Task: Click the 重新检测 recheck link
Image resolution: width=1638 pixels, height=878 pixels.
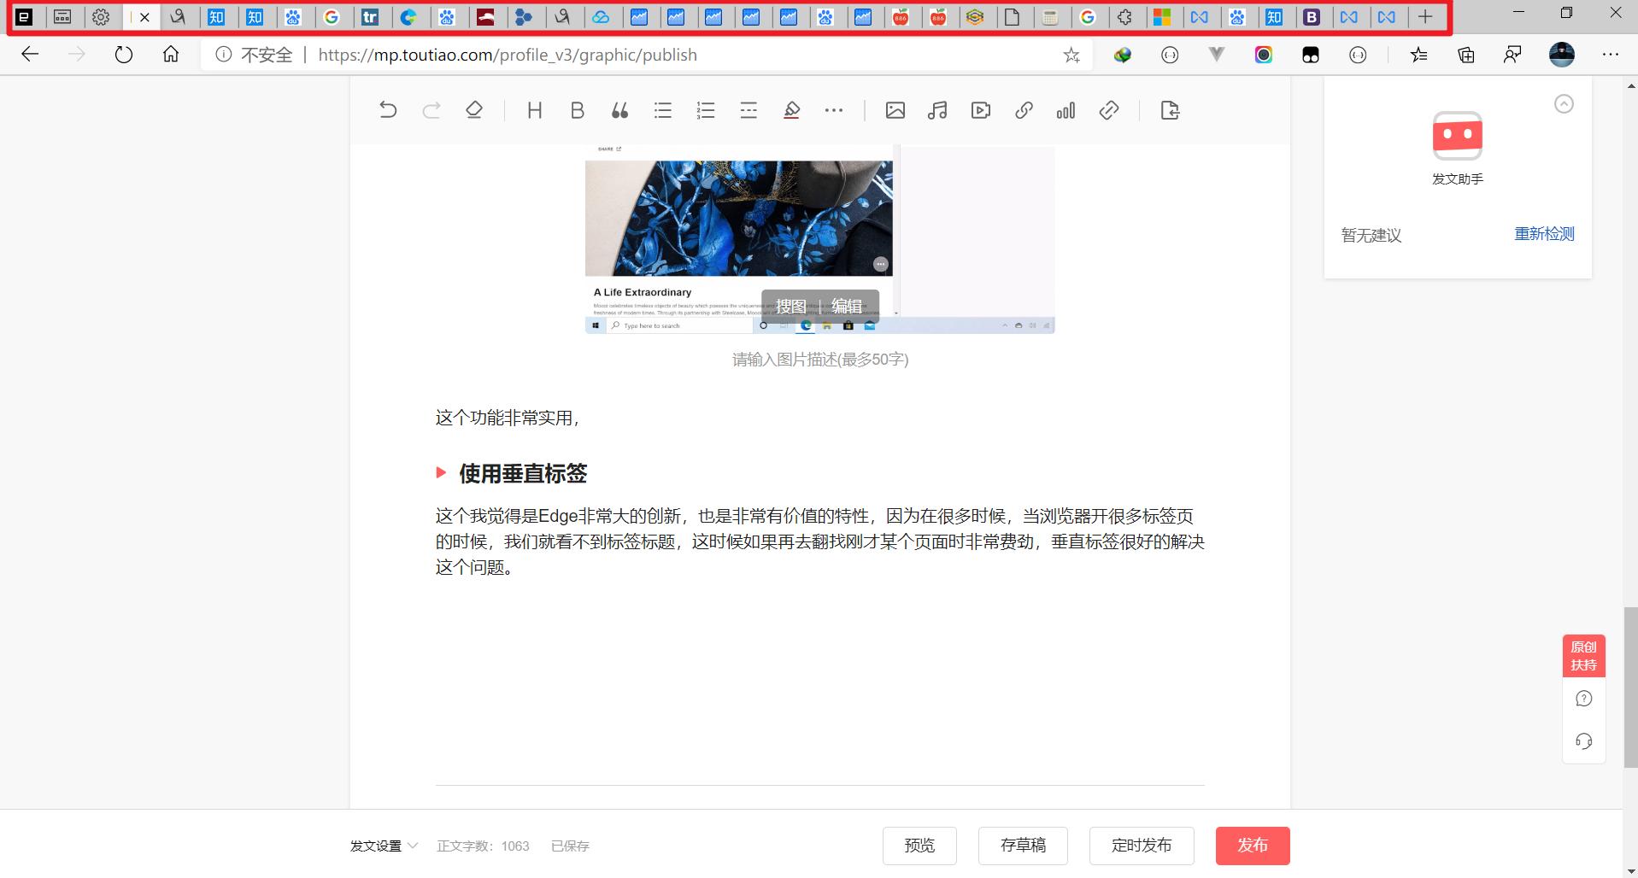Action: [1544, 233]
